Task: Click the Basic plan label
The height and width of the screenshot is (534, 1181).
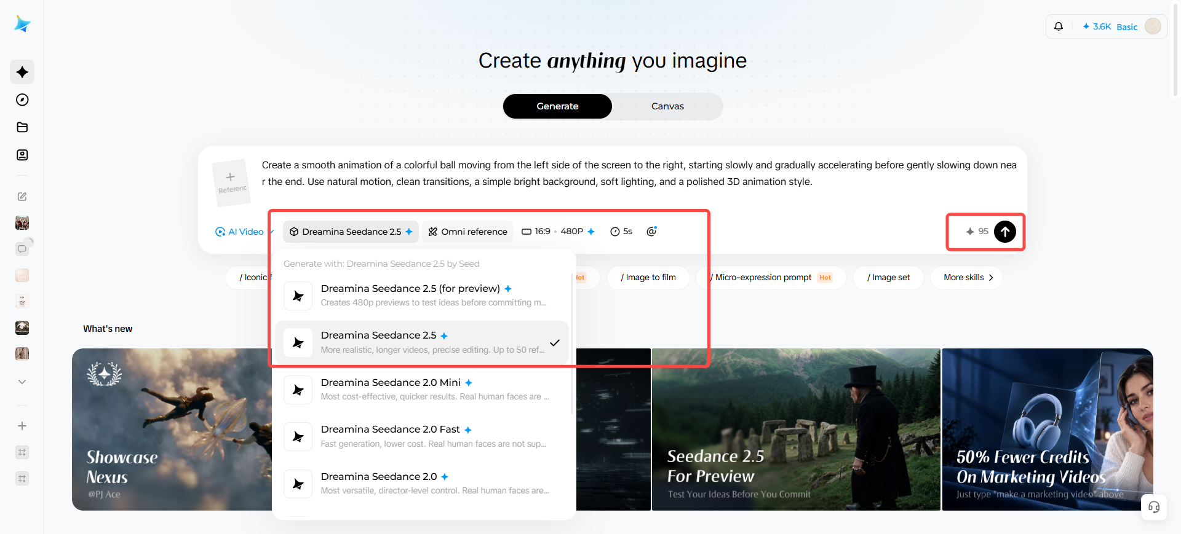Action: pos(1127,27)
